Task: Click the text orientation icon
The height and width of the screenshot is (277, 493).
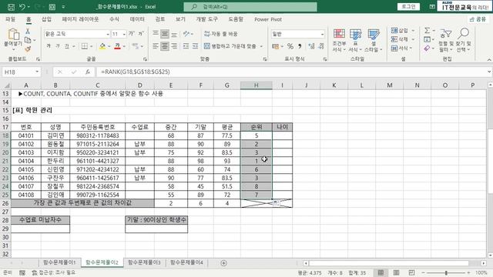Action: (186, 33)
